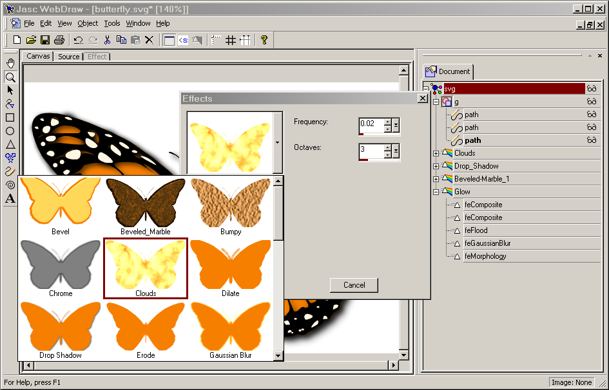The width and height of the screenshot is (609, 390).
Task: Click the Help question mark icon
Action: [x=264, y=40]
